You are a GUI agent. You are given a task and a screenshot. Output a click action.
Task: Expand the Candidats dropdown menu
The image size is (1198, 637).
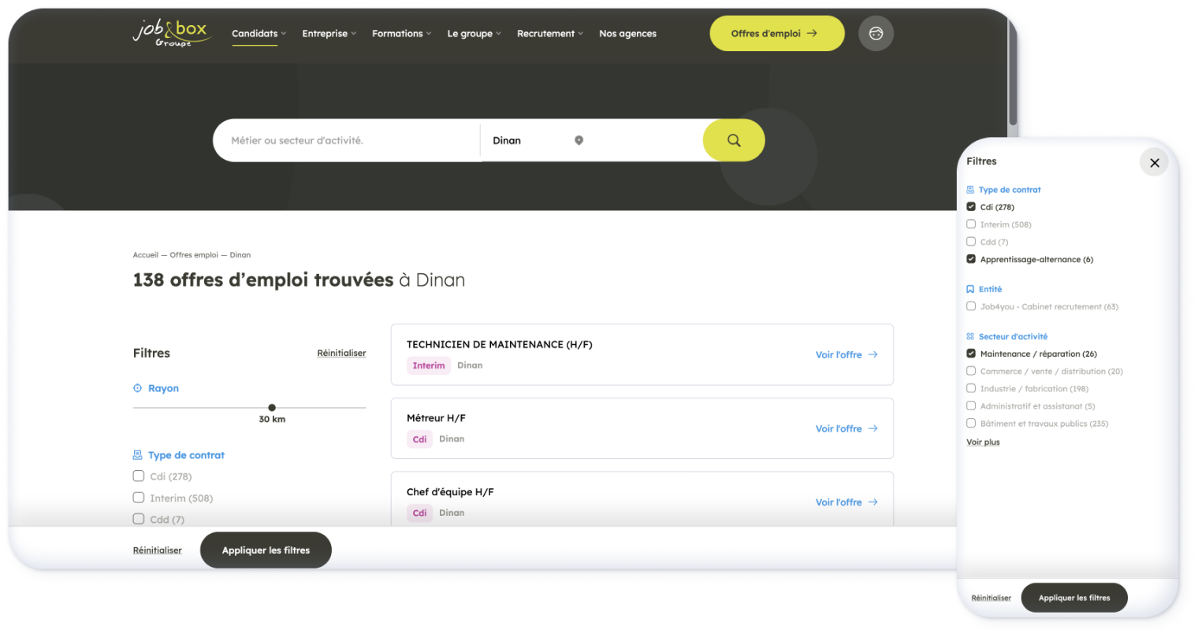[259, 34]
